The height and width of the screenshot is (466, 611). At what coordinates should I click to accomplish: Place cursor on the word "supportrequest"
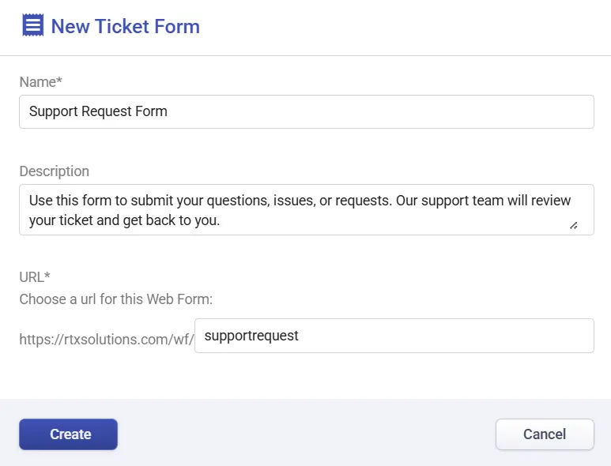pos(251,336)
